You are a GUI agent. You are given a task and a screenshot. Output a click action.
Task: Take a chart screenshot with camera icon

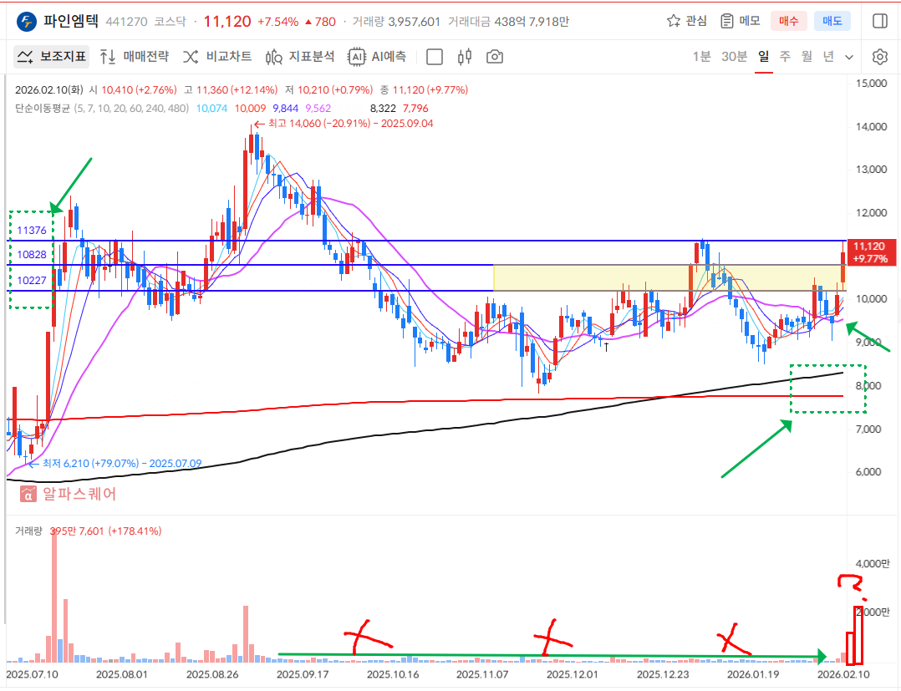tap(495, 57)
